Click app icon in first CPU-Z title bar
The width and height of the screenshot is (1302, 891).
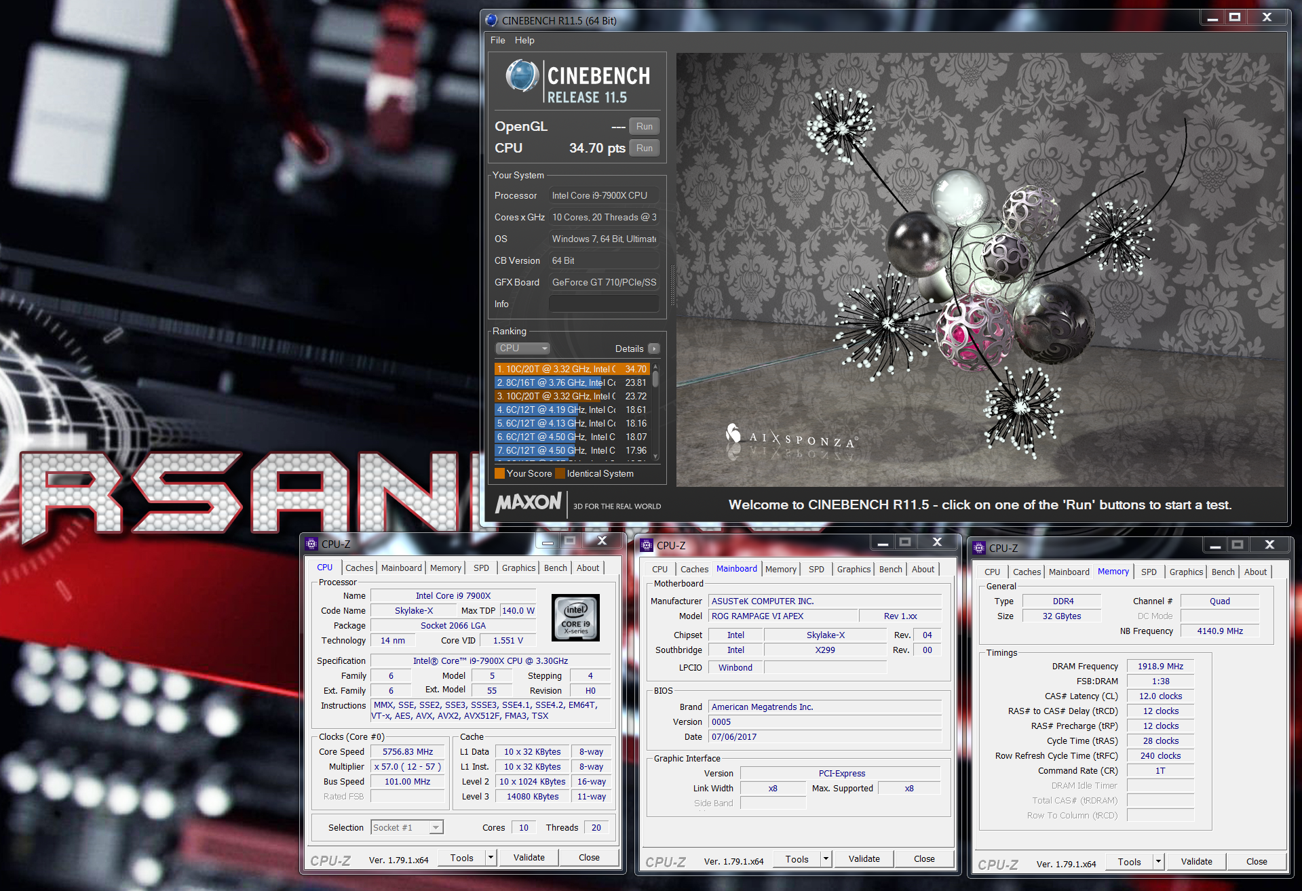pos(311,544)
